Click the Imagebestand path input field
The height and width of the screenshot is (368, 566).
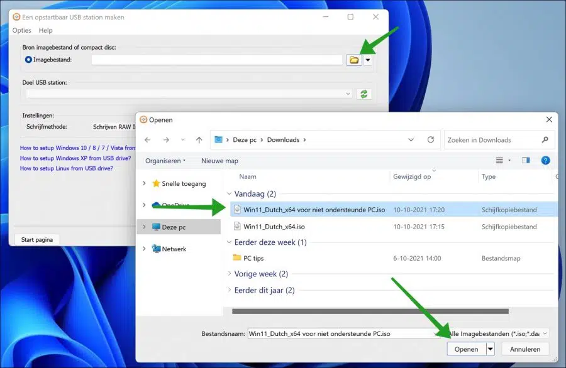[216, 60]
